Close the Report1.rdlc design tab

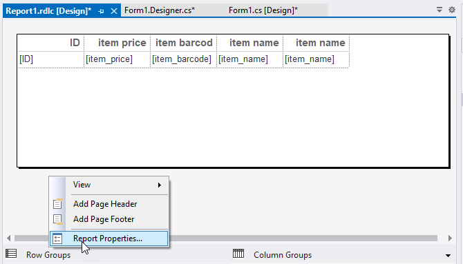click(114, 11)
